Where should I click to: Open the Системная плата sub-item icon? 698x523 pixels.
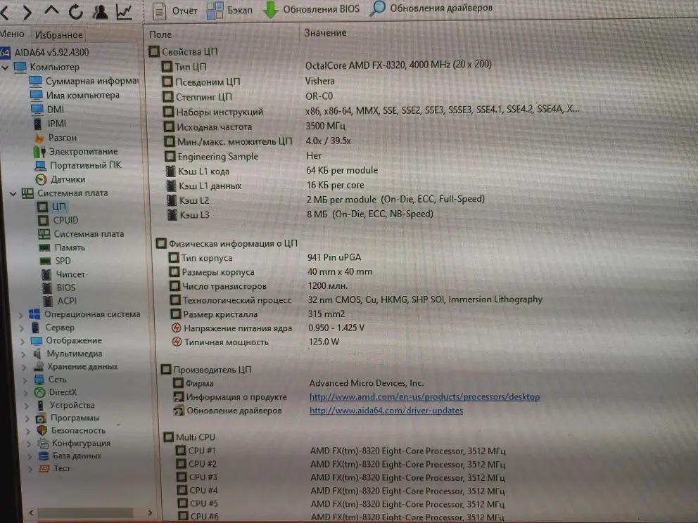tap(44, 234)
